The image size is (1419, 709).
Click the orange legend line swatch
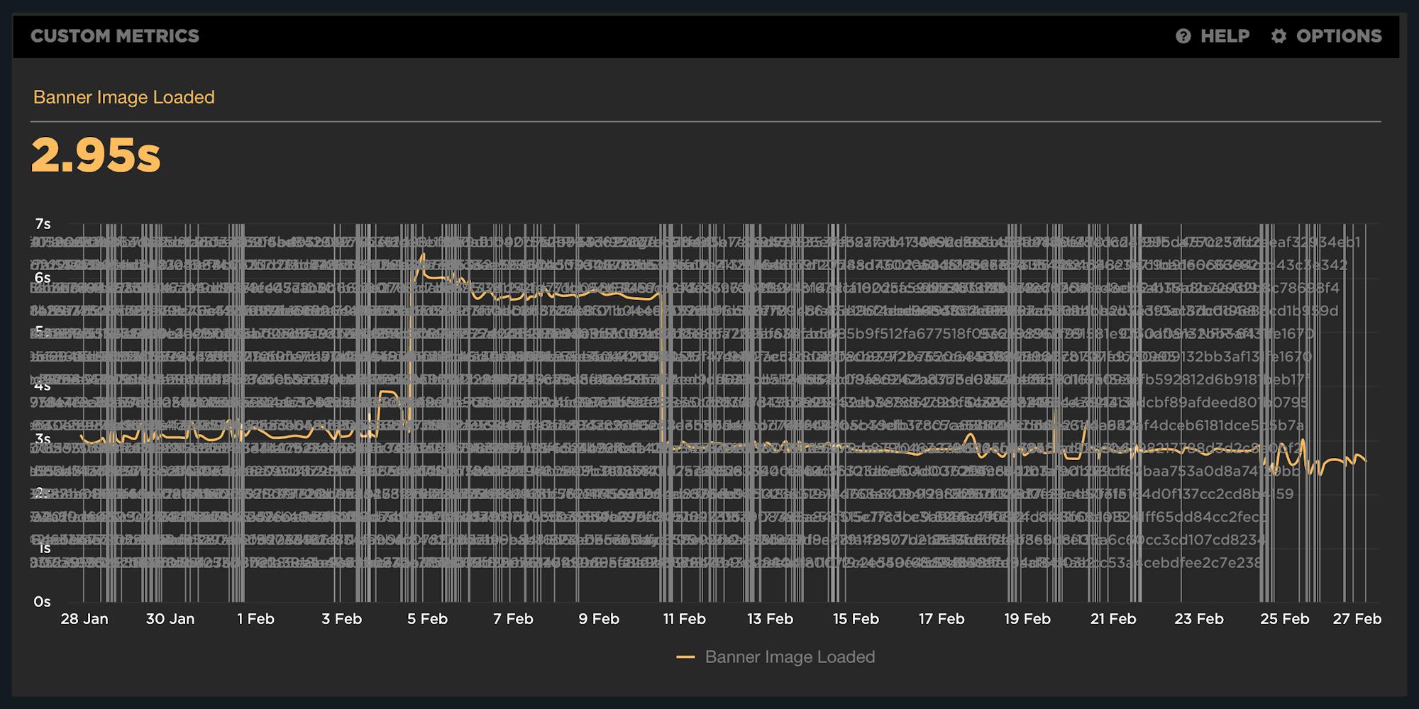[685, 657]
